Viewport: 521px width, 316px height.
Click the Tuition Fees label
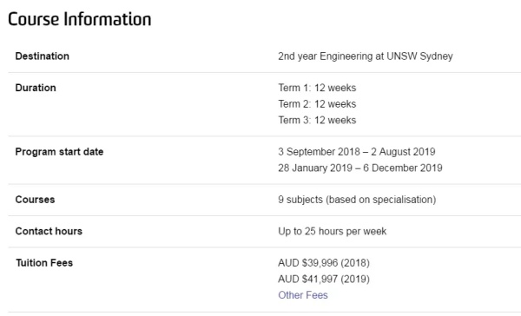tap(44, 263)
